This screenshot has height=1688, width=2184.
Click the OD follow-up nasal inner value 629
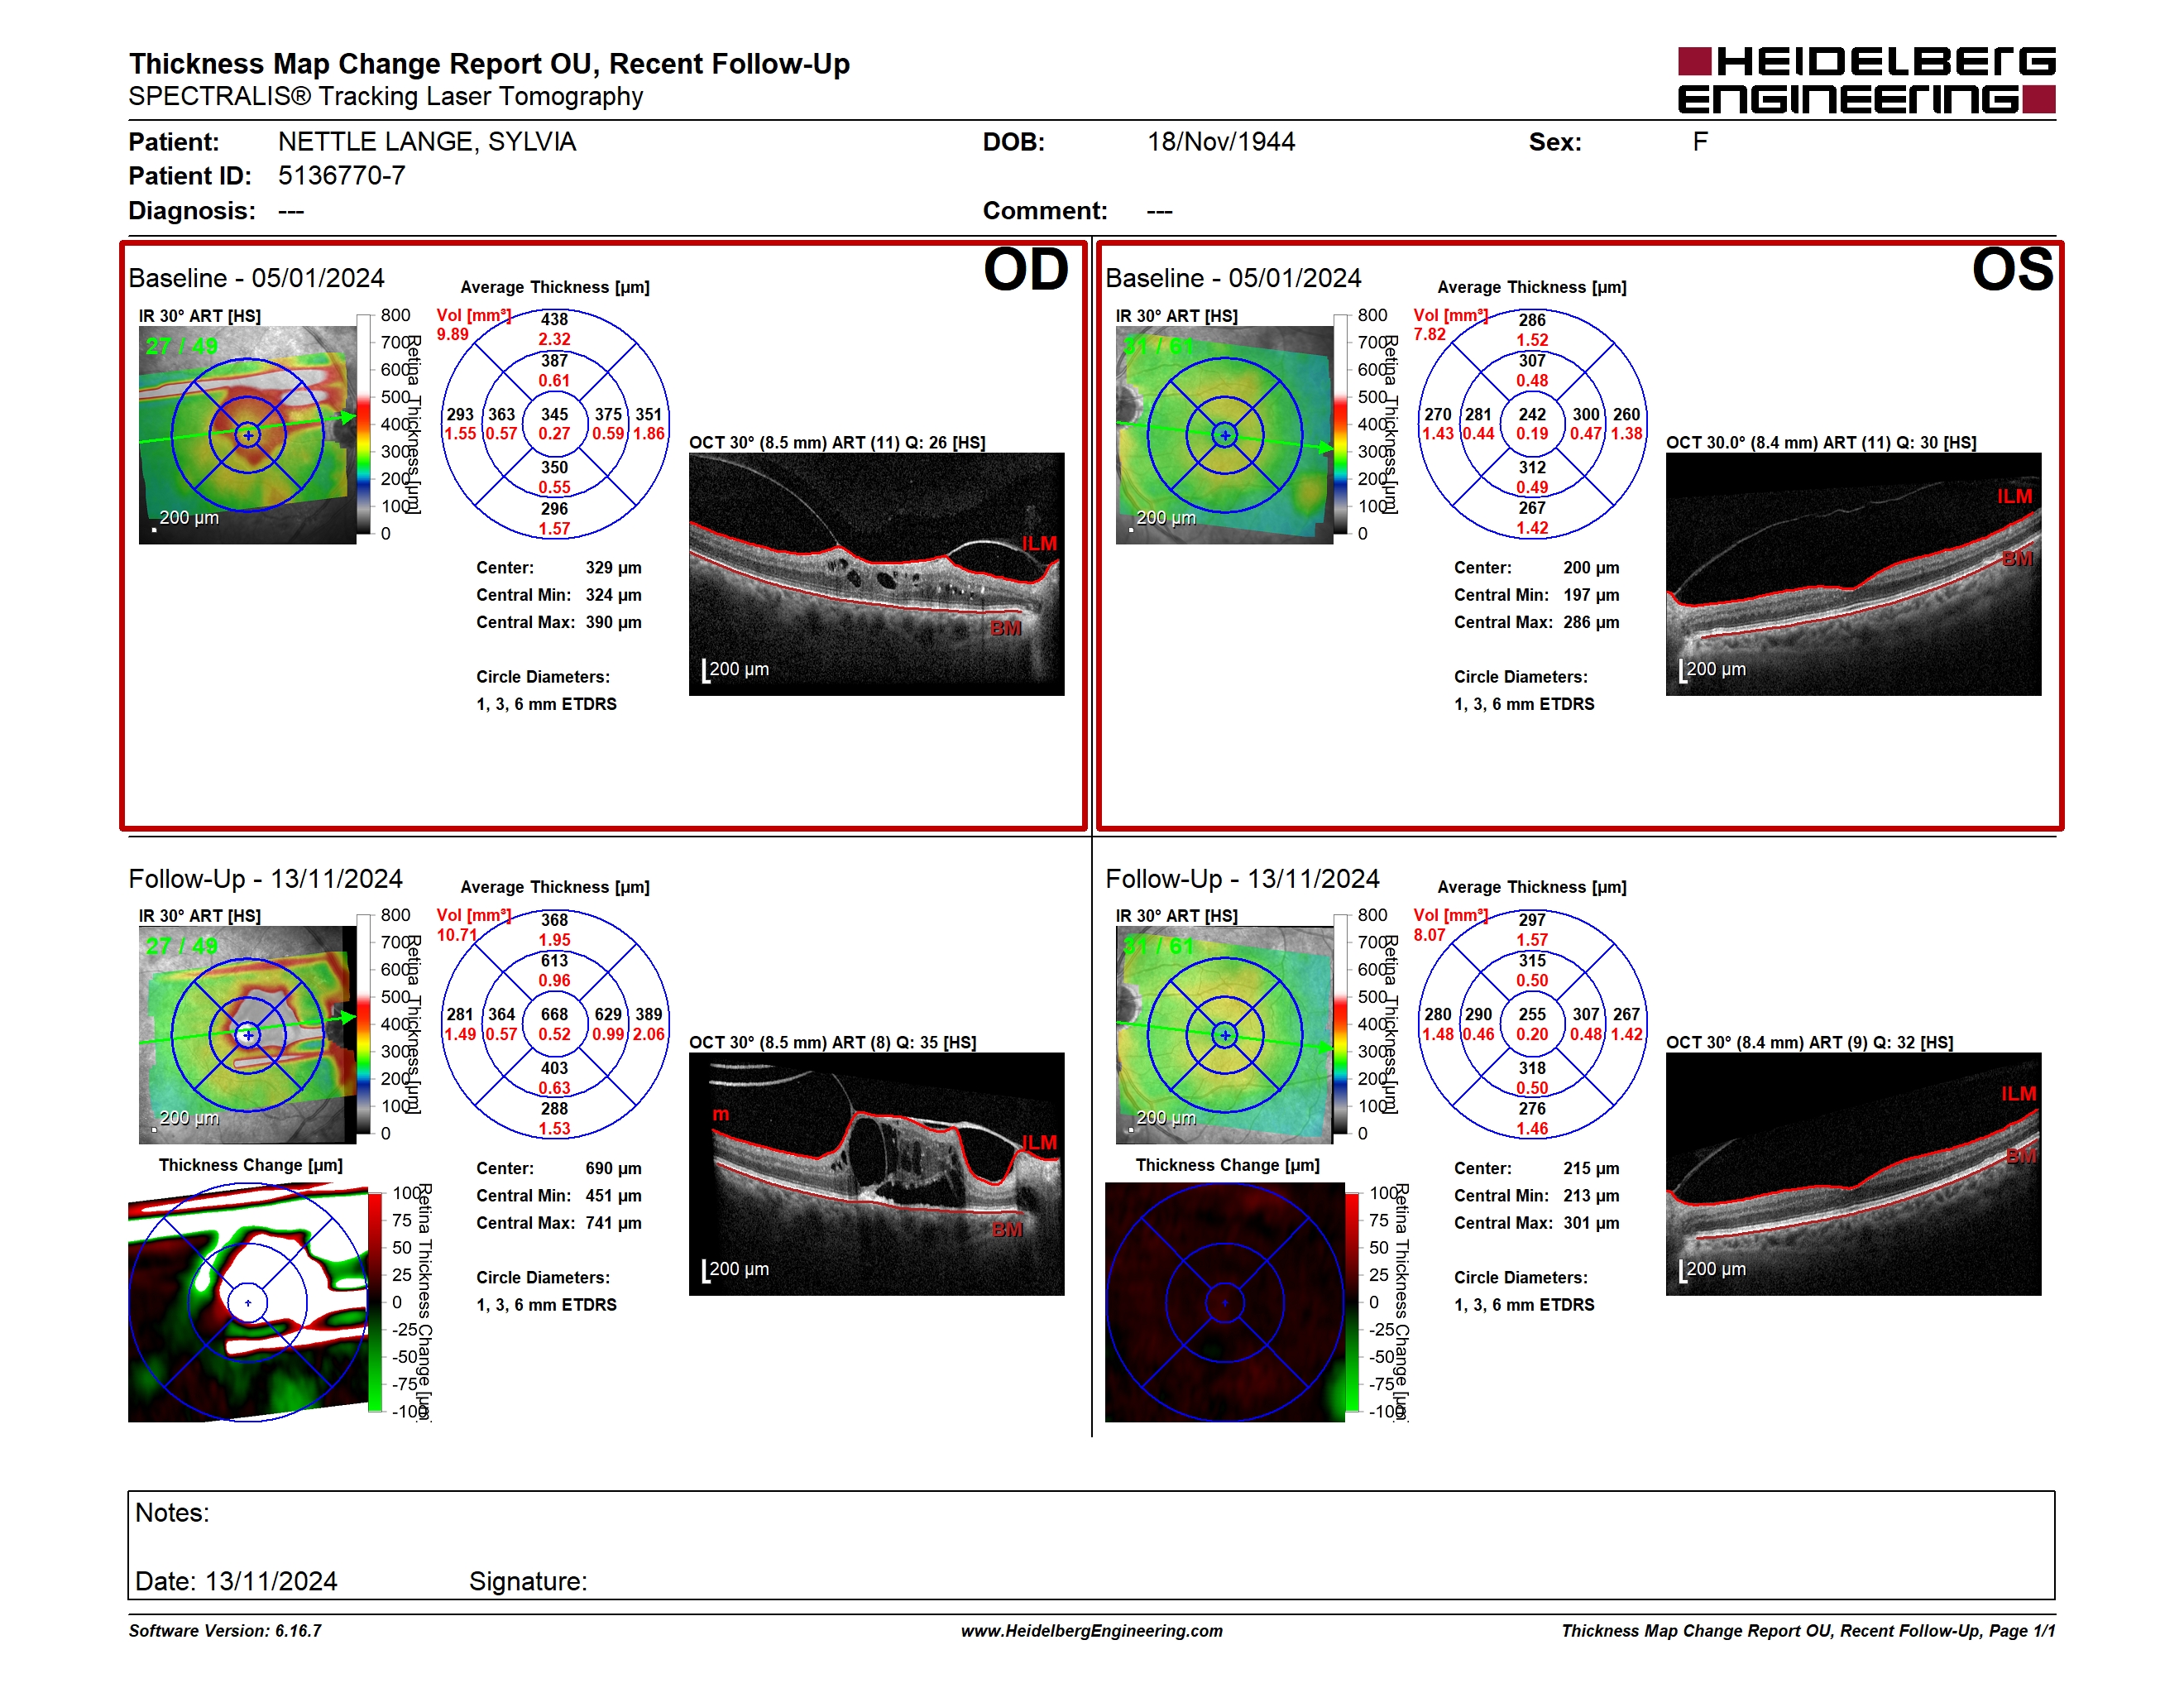click(608, 1014)
